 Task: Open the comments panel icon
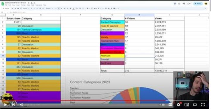[184, 3]
